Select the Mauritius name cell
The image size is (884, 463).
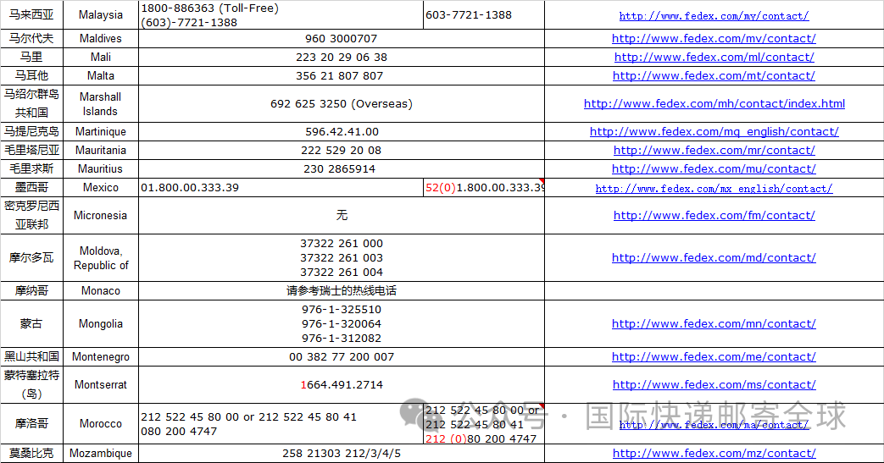coord(101,169)
